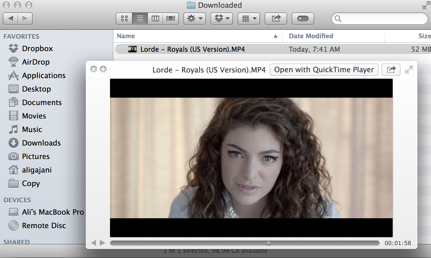The width and height of the screenshot is (431, 258).
Task: Click the home icon beside aligajani
Action: tap(14, 169)
